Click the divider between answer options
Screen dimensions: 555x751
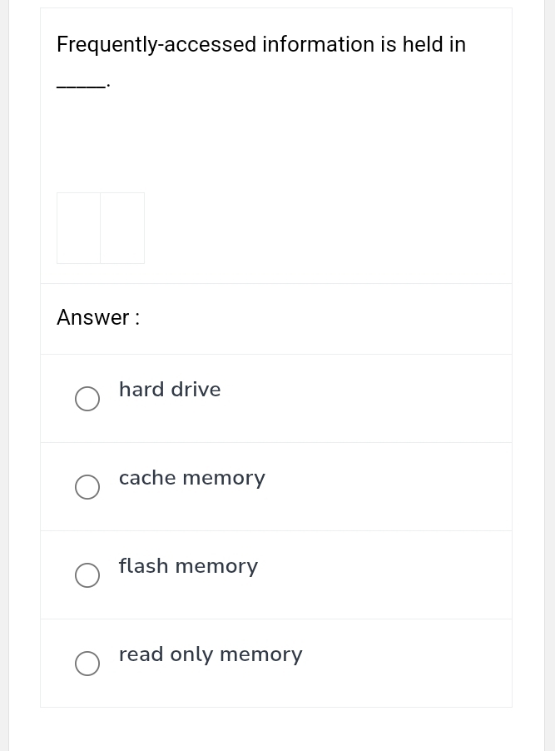[x=276, y=442]
